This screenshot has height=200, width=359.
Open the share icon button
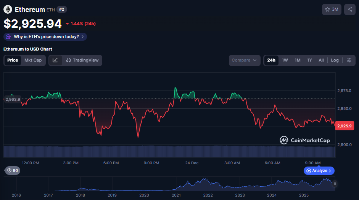tap(350, 10)
